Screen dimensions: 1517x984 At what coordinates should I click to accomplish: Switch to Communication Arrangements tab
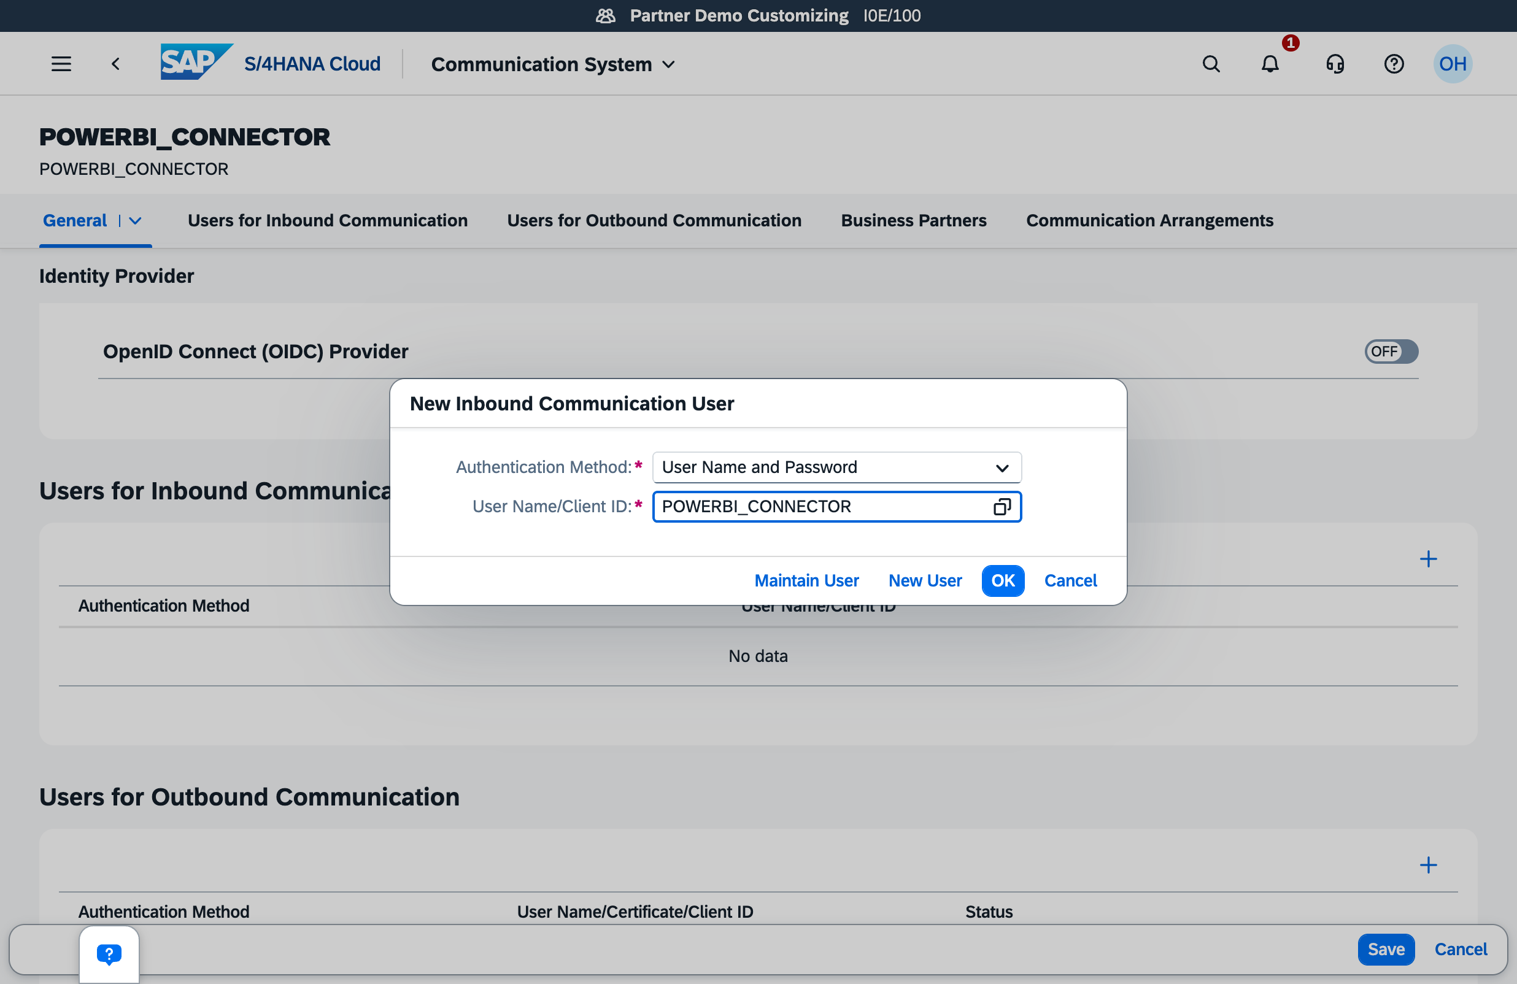pos(1149,220)
